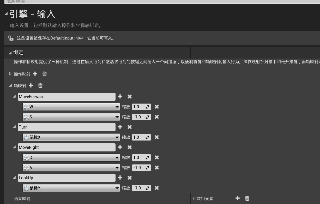Collapse the 引擎 - 输入 heading
This screenshot has height=204, width=320.
tap(6, 14)
